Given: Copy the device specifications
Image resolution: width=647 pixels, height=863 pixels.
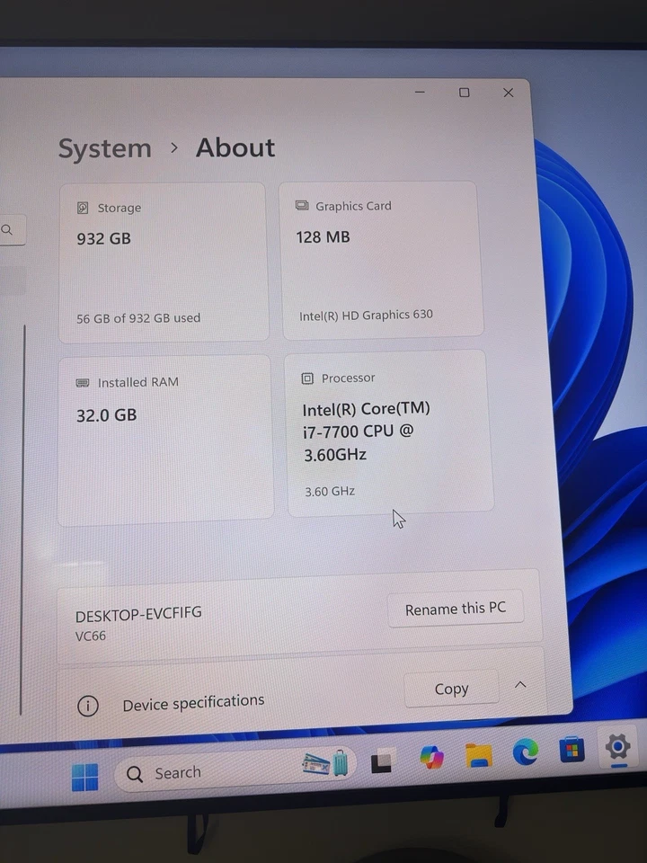Looking at the screenshot, I should click(x=452, y=689).
